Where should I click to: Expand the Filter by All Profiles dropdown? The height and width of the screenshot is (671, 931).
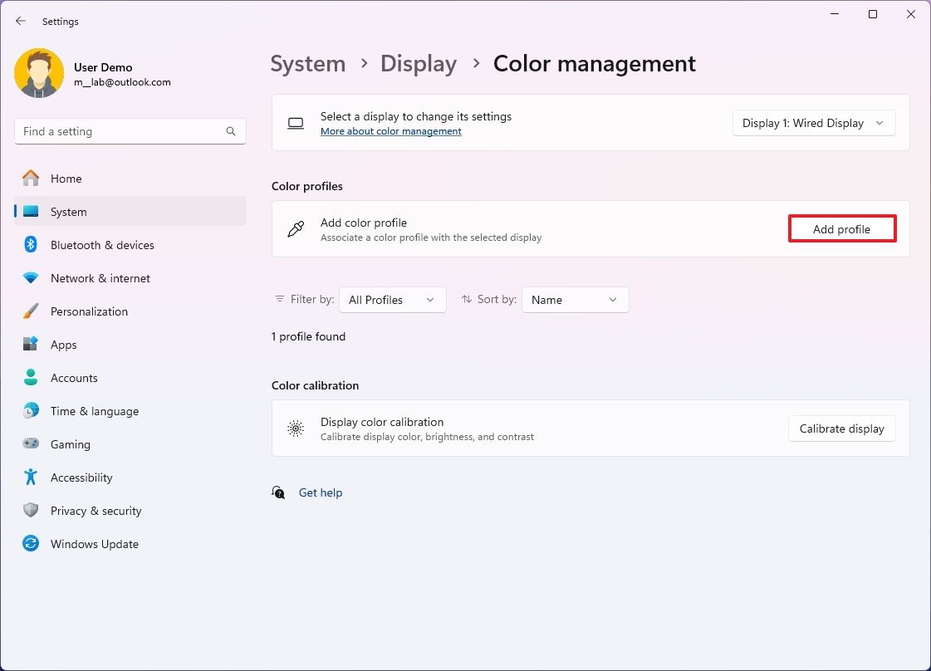coord(392,299)
